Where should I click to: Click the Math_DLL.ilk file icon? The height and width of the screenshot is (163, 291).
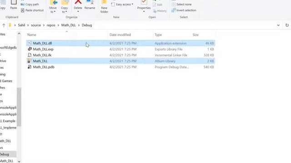pyautogui.click(x=30, y=55)
